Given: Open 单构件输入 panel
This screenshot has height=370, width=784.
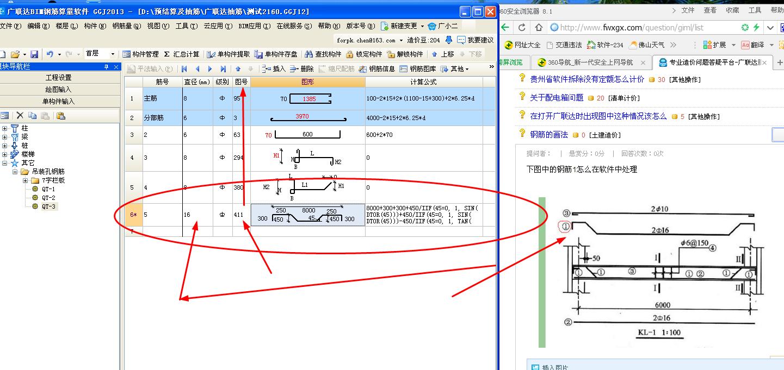Looking at the screenshot, I should [59, 102].
